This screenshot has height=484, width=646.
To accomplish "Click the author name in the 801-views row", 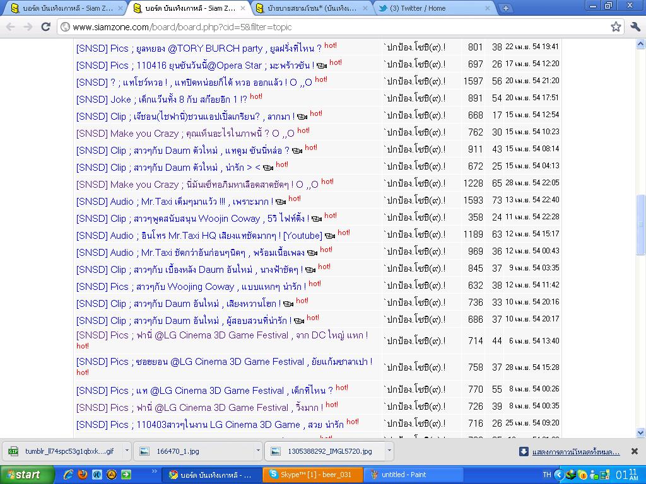I will coord(414,47).
